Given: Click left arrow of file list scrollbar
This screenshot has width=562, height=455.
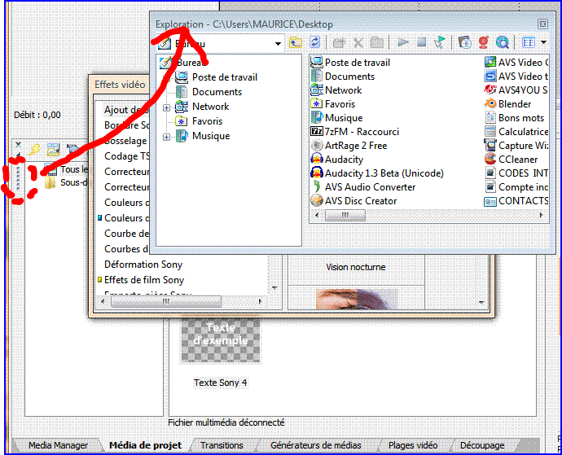Looking at the screenshot, I should pyautogui.click(x=317, y=216).
